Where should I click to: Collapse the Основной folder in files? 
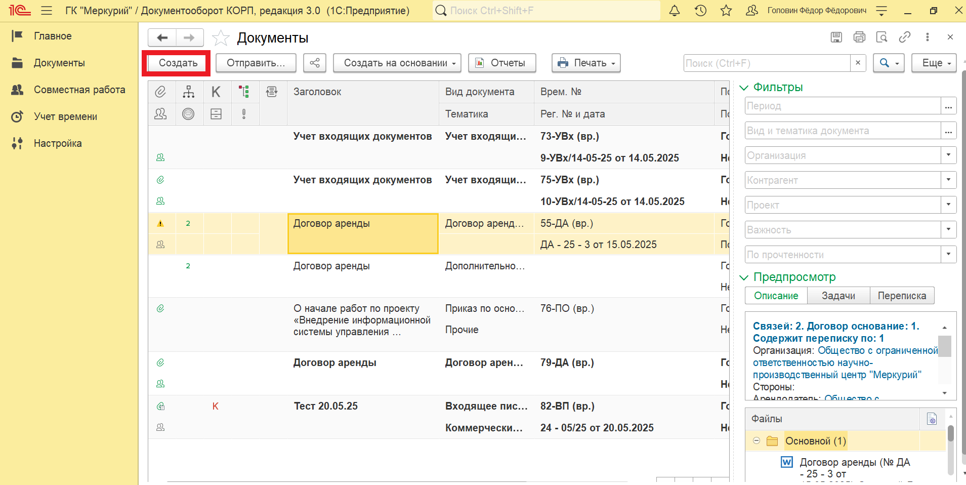757,440
